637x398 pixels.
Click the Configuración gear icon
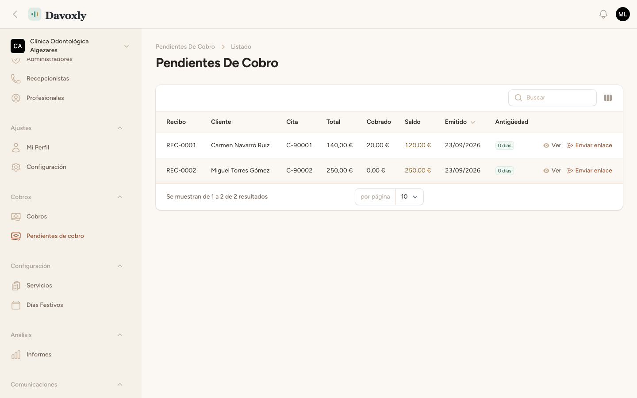tap(16, 167)
